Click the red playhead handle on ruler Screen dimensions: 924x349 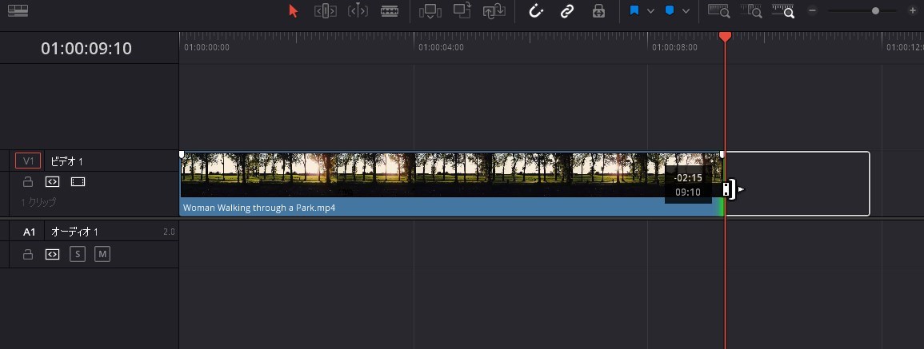point(726,37)
